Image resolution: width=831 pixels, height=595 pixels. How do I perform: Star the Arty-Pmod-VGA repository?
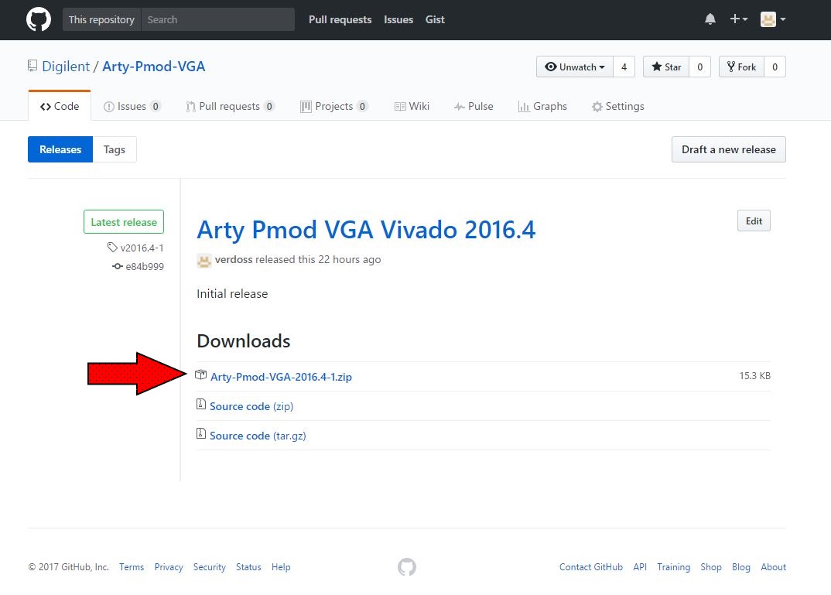point(666,67)
